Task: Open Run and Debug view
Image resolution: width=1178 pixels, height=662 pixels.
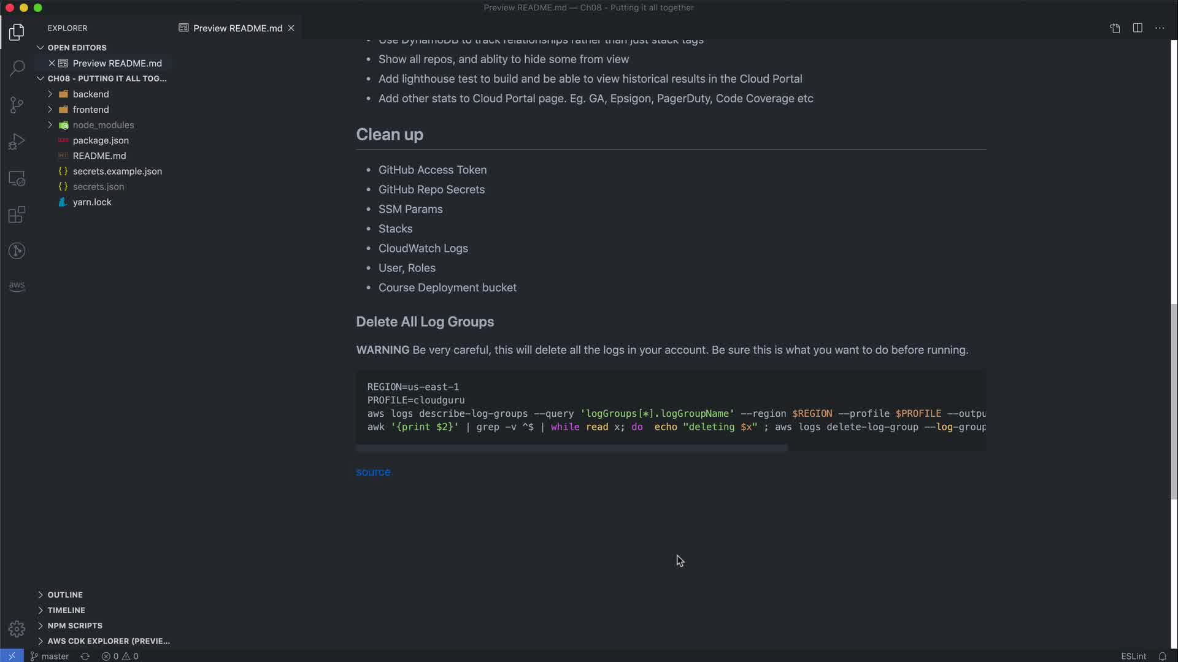Action: [17, 142]
